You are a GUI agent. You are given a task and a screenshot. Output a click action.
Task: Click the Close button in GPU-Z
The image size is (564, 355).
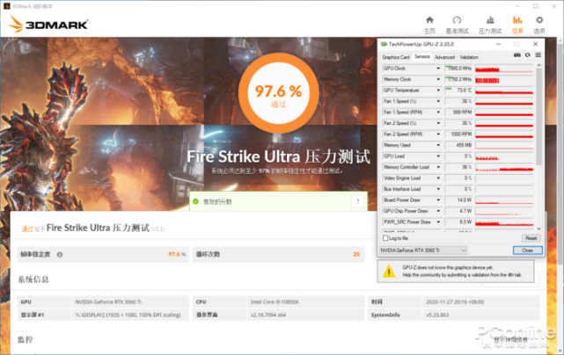pos(528,250)
